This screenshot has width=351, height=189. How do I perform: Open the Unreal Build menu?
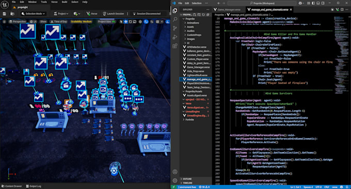pyautogui.click(x=65, y=2)
